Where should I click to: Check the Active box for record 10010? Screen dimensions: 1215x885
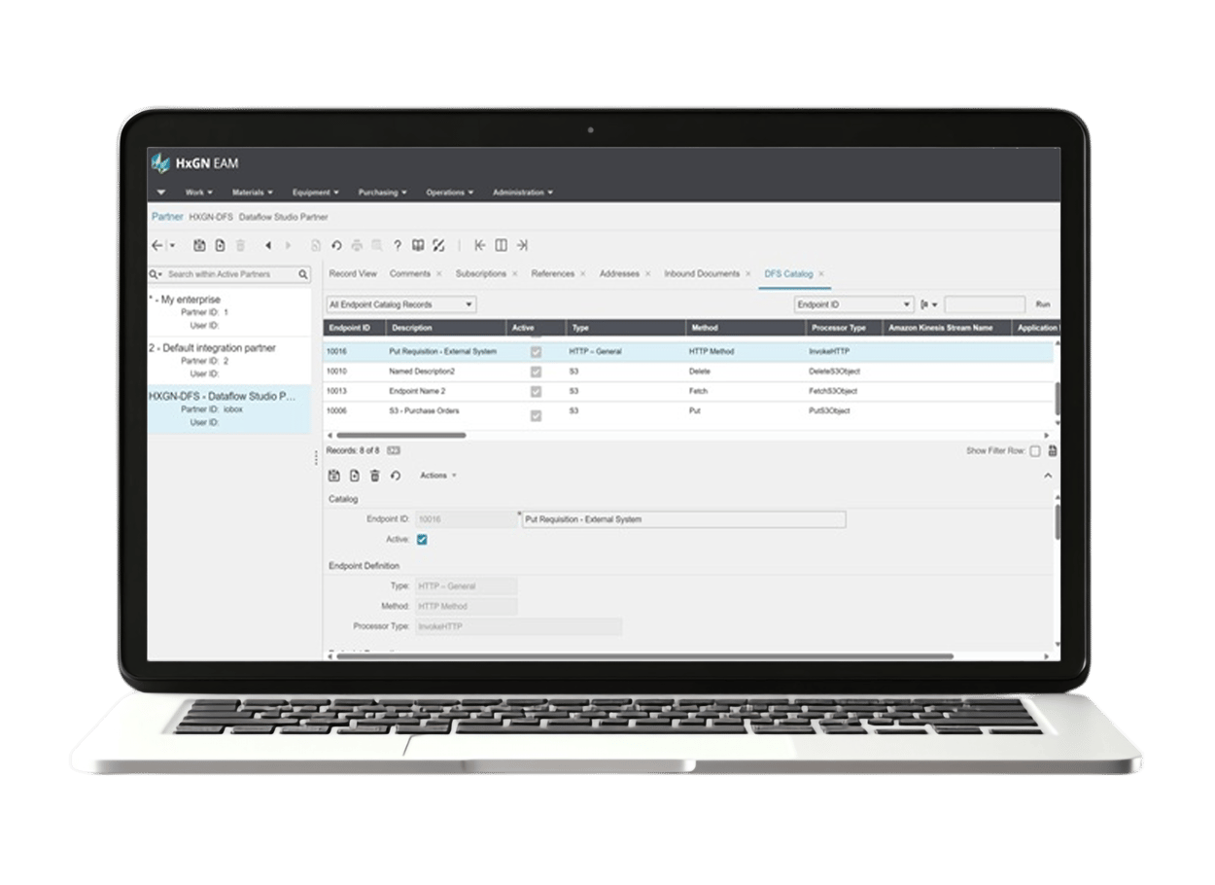534,372
